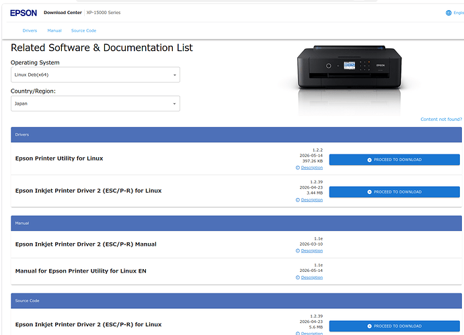This screenshot has width=464, height=335.
Task: Click 'Epson Printer Utility for Linux' title
Action: click(x=59, y=158)
